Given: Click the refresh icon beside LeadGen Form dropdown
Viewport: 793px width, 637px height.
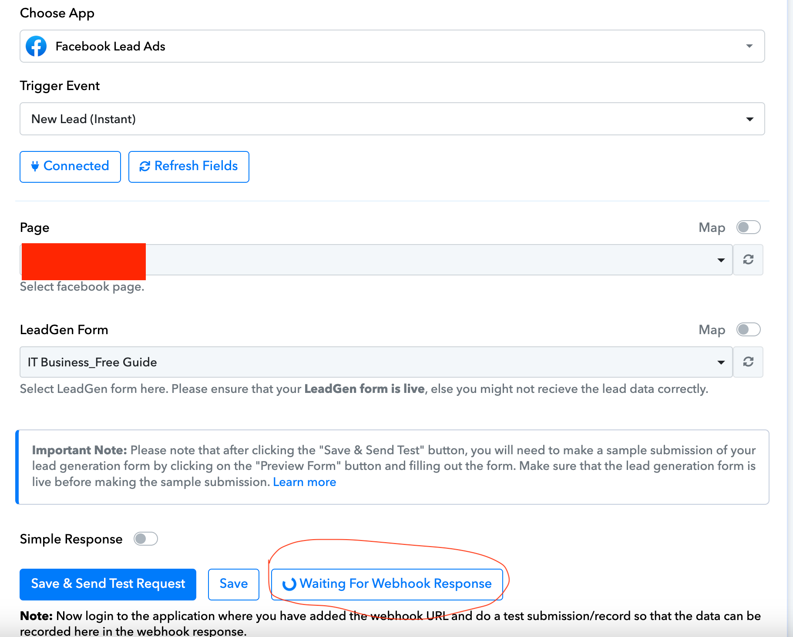Looking at the screenshot, I should click(x=748, y=362).
